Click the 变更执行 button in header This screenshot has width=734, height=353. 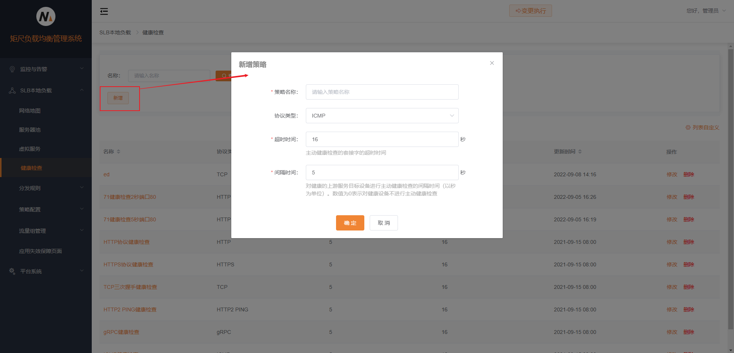point(530,11)
